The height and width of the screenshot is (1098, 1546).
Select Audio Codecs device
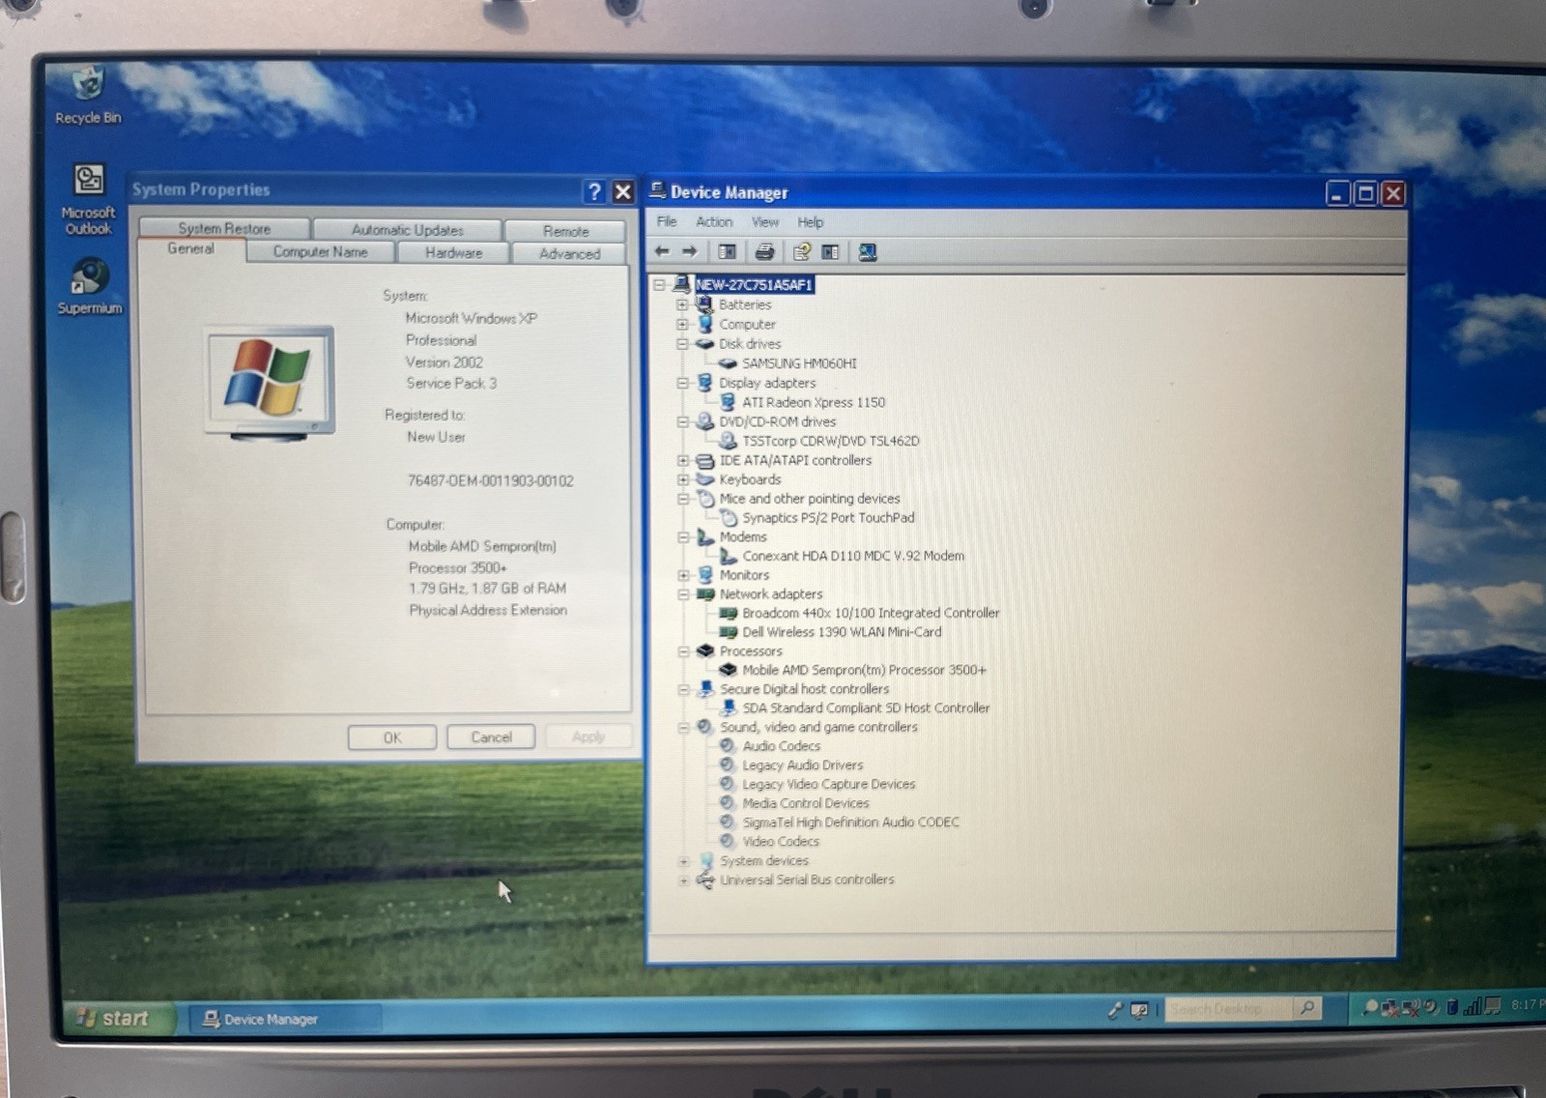point(781,746)
